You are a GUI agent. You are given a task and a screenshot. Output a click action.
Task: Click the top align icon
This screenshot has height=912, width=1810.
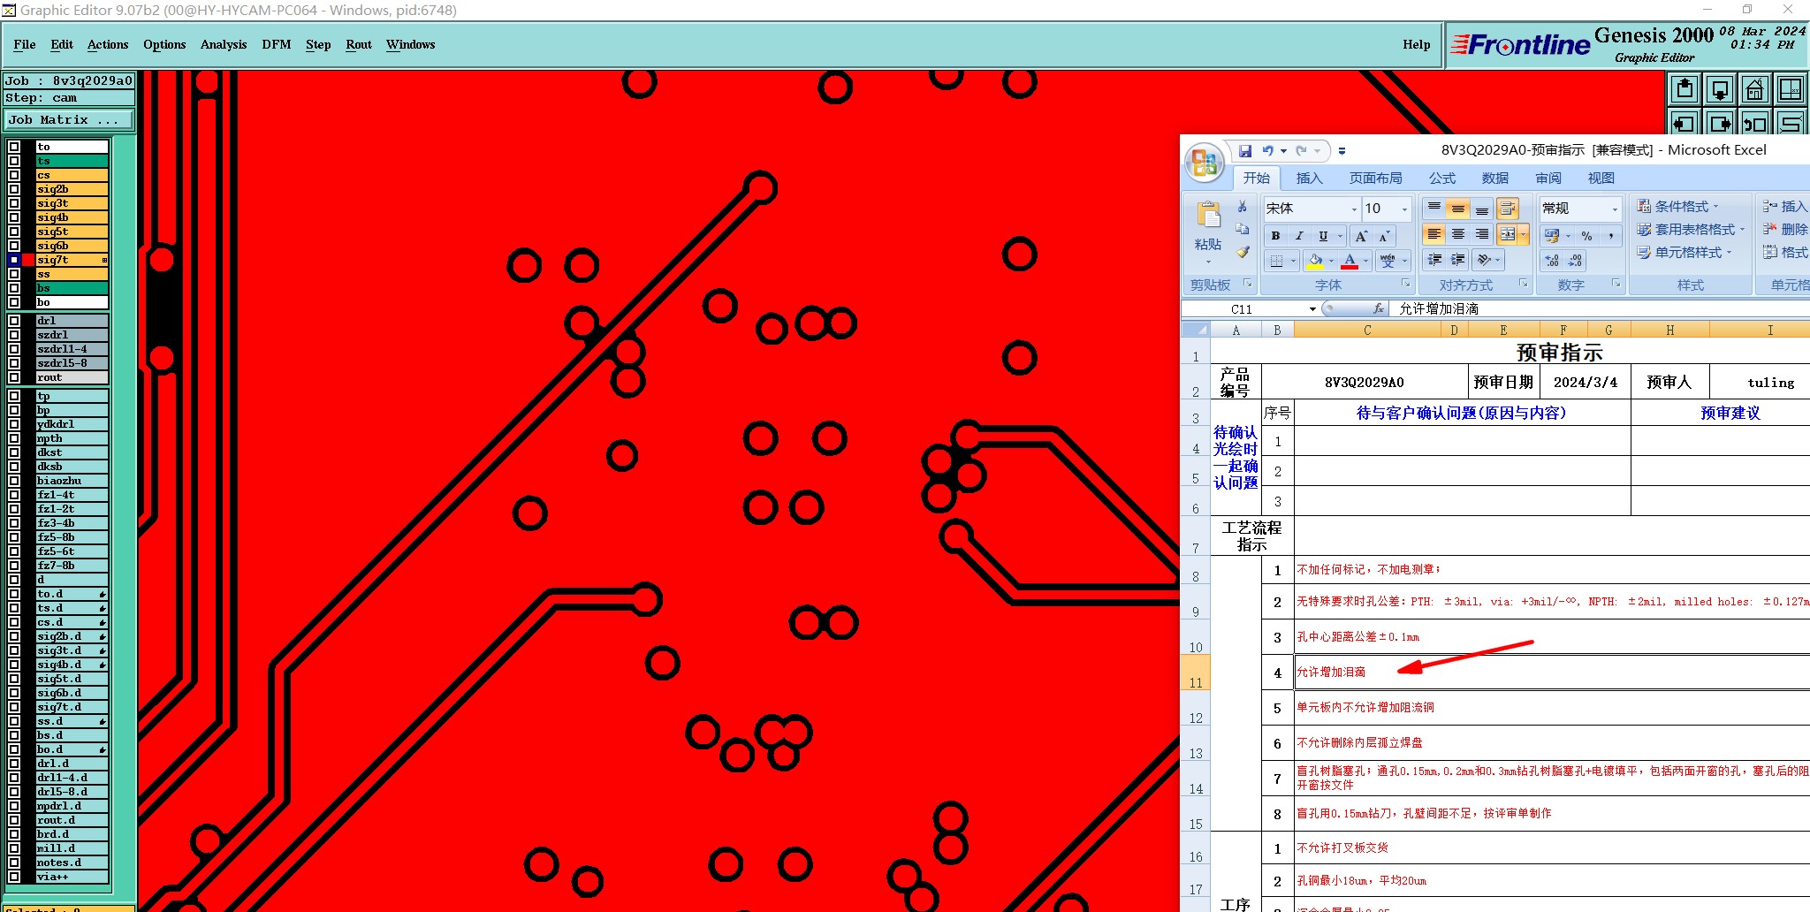pyautogui.click(x=1434, y=209)
